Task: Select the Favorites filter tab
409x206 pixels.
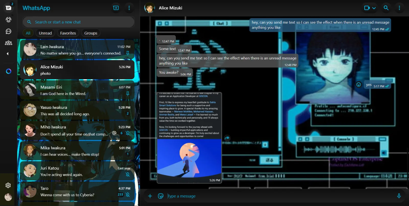Action: (68, 33)
